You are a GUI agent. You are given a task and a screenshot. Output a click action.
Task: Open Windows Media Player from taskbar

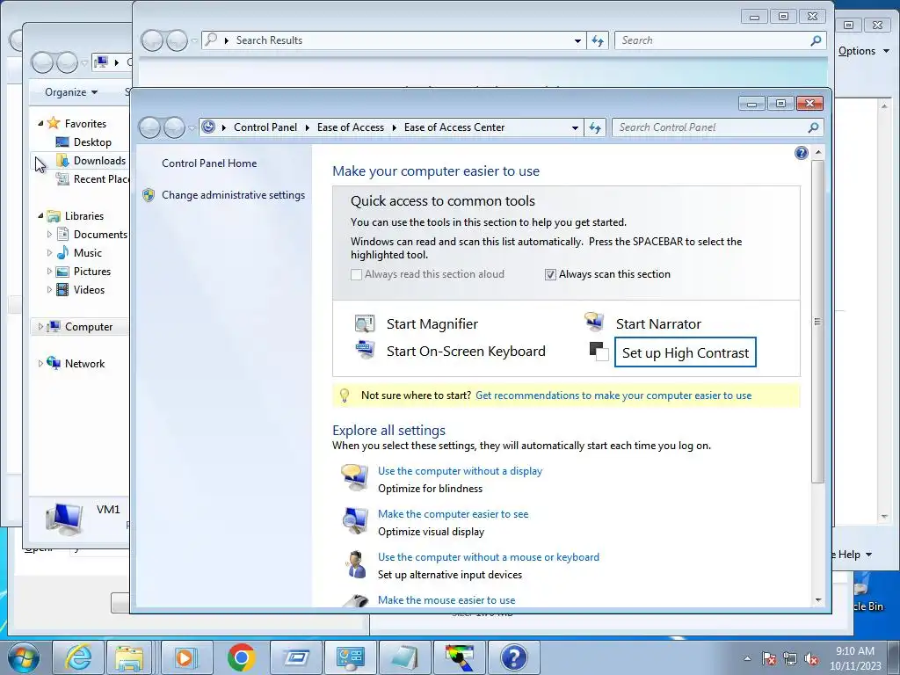[186, 657]
